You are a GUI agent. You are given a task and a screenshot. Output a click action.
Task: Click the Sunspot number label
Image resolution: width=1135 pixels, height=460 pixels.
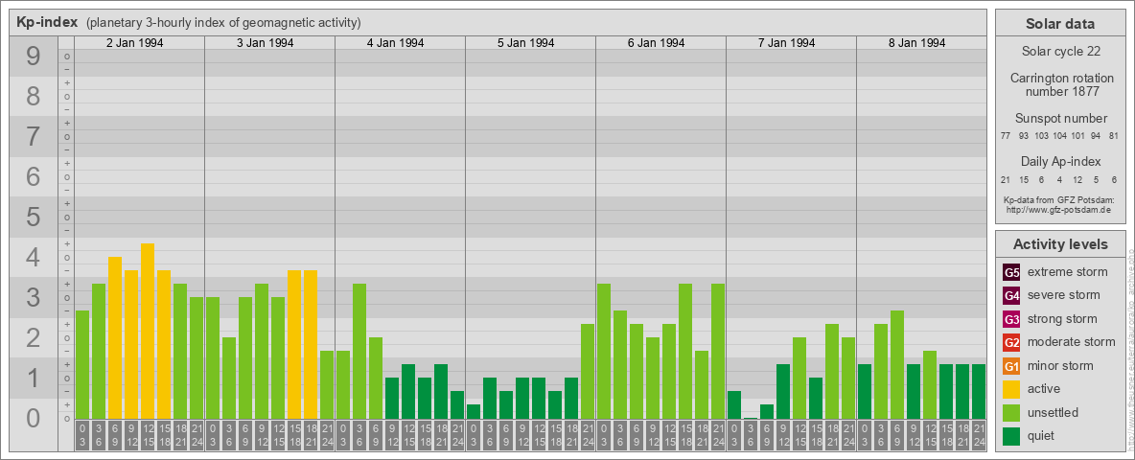tap(1060, 119)
